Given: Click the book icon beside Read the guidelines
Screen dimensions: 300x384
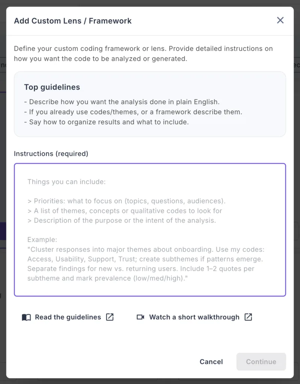Looking at the screenshot, I should coord(26,317).
